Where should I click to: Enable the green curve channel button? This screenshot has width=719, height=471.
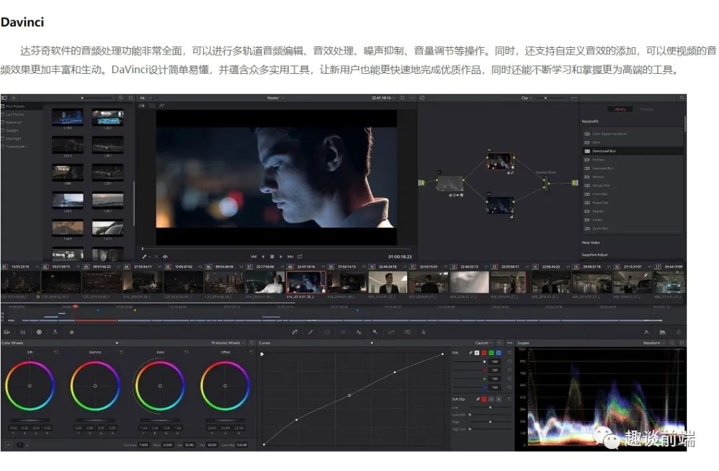pos(491,353)
